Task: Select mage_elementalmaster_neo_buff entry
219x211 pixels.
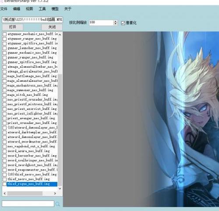Action: pos(32,81)
